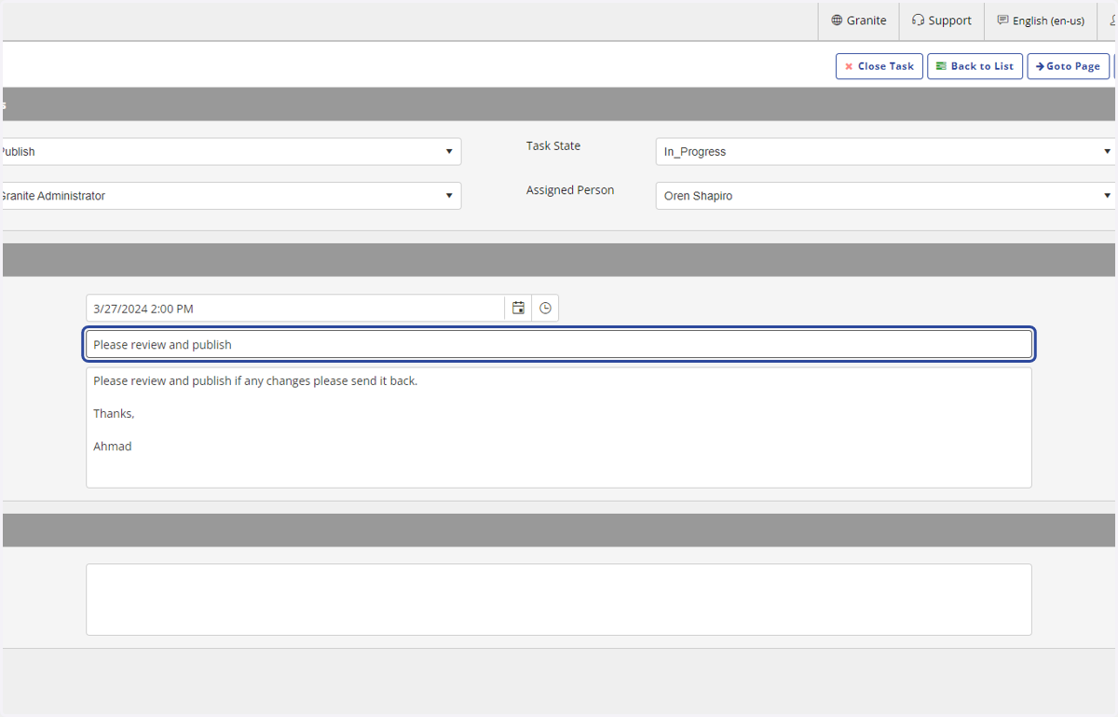Image resolution: width=1118 pixels, height=717 pixels.
Task: Click the red X on Close Task
Action: [x=849, y=66]
